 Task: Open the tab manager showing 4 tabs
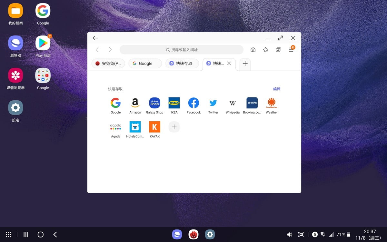point(278,50)
